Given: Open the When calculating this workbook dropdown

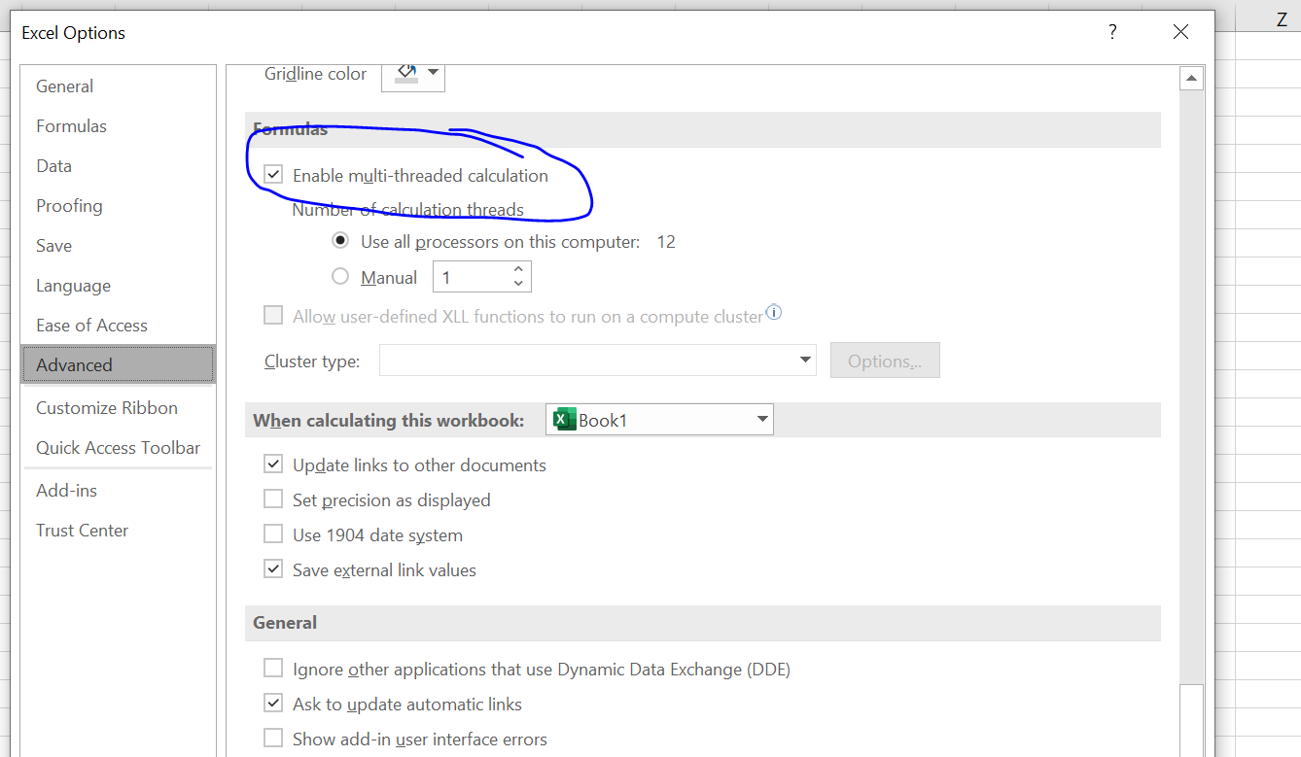Looking at the screenshot, I should point(761,419).
